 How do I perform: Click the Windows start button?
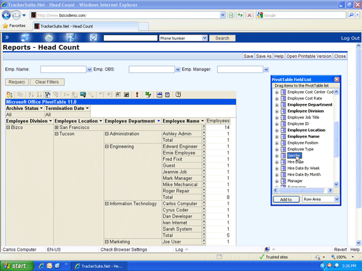(16, 266)
